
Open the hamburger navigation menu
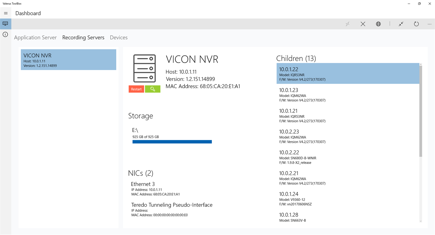tap(6, 13)
